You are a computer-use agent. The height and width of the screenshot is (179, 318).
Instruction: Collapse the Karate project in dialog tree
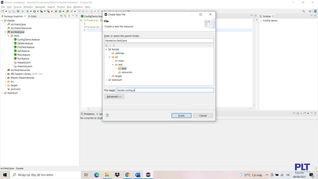[x=106, y=49]
